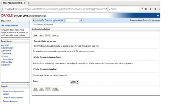The height and width of the screenshot is (104, 170).
Task: Click the Record icon in toolbar
Action: (54, 20)
